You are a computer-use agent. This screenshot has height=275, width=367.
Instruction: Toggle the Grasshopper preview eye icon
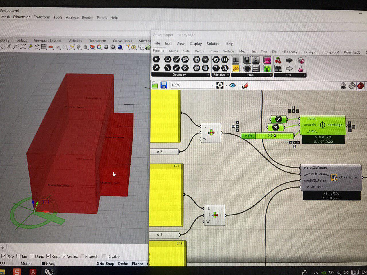pyautogui.click(x=233, y=85)
